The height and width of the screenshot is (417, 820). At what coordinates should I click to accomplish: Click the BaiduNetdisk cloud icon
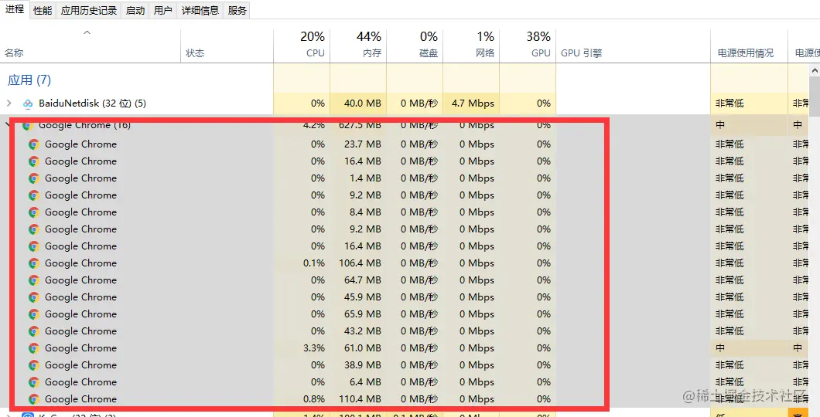[28, 103]
